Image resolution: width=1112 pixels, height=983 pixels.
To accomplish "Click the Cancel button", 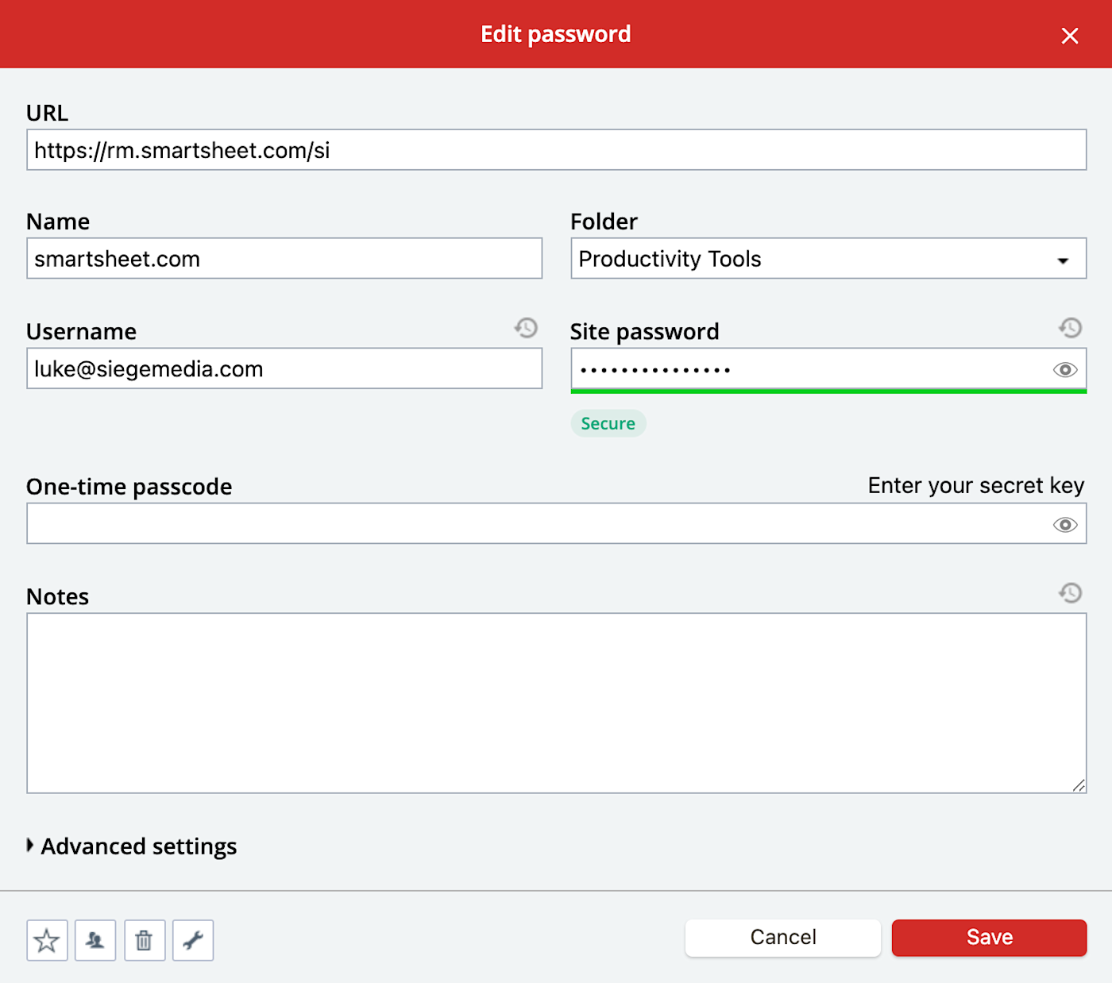I will pos(783,938).
